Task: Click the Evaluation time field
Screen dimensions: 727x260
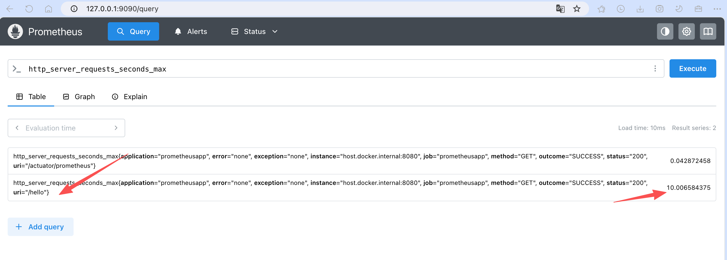Action: (66, 128)
